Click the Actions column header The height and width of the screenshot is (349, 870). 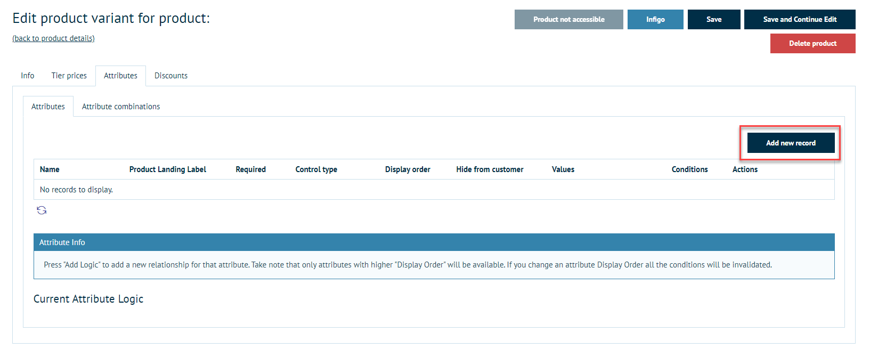[x=745, y=169]
